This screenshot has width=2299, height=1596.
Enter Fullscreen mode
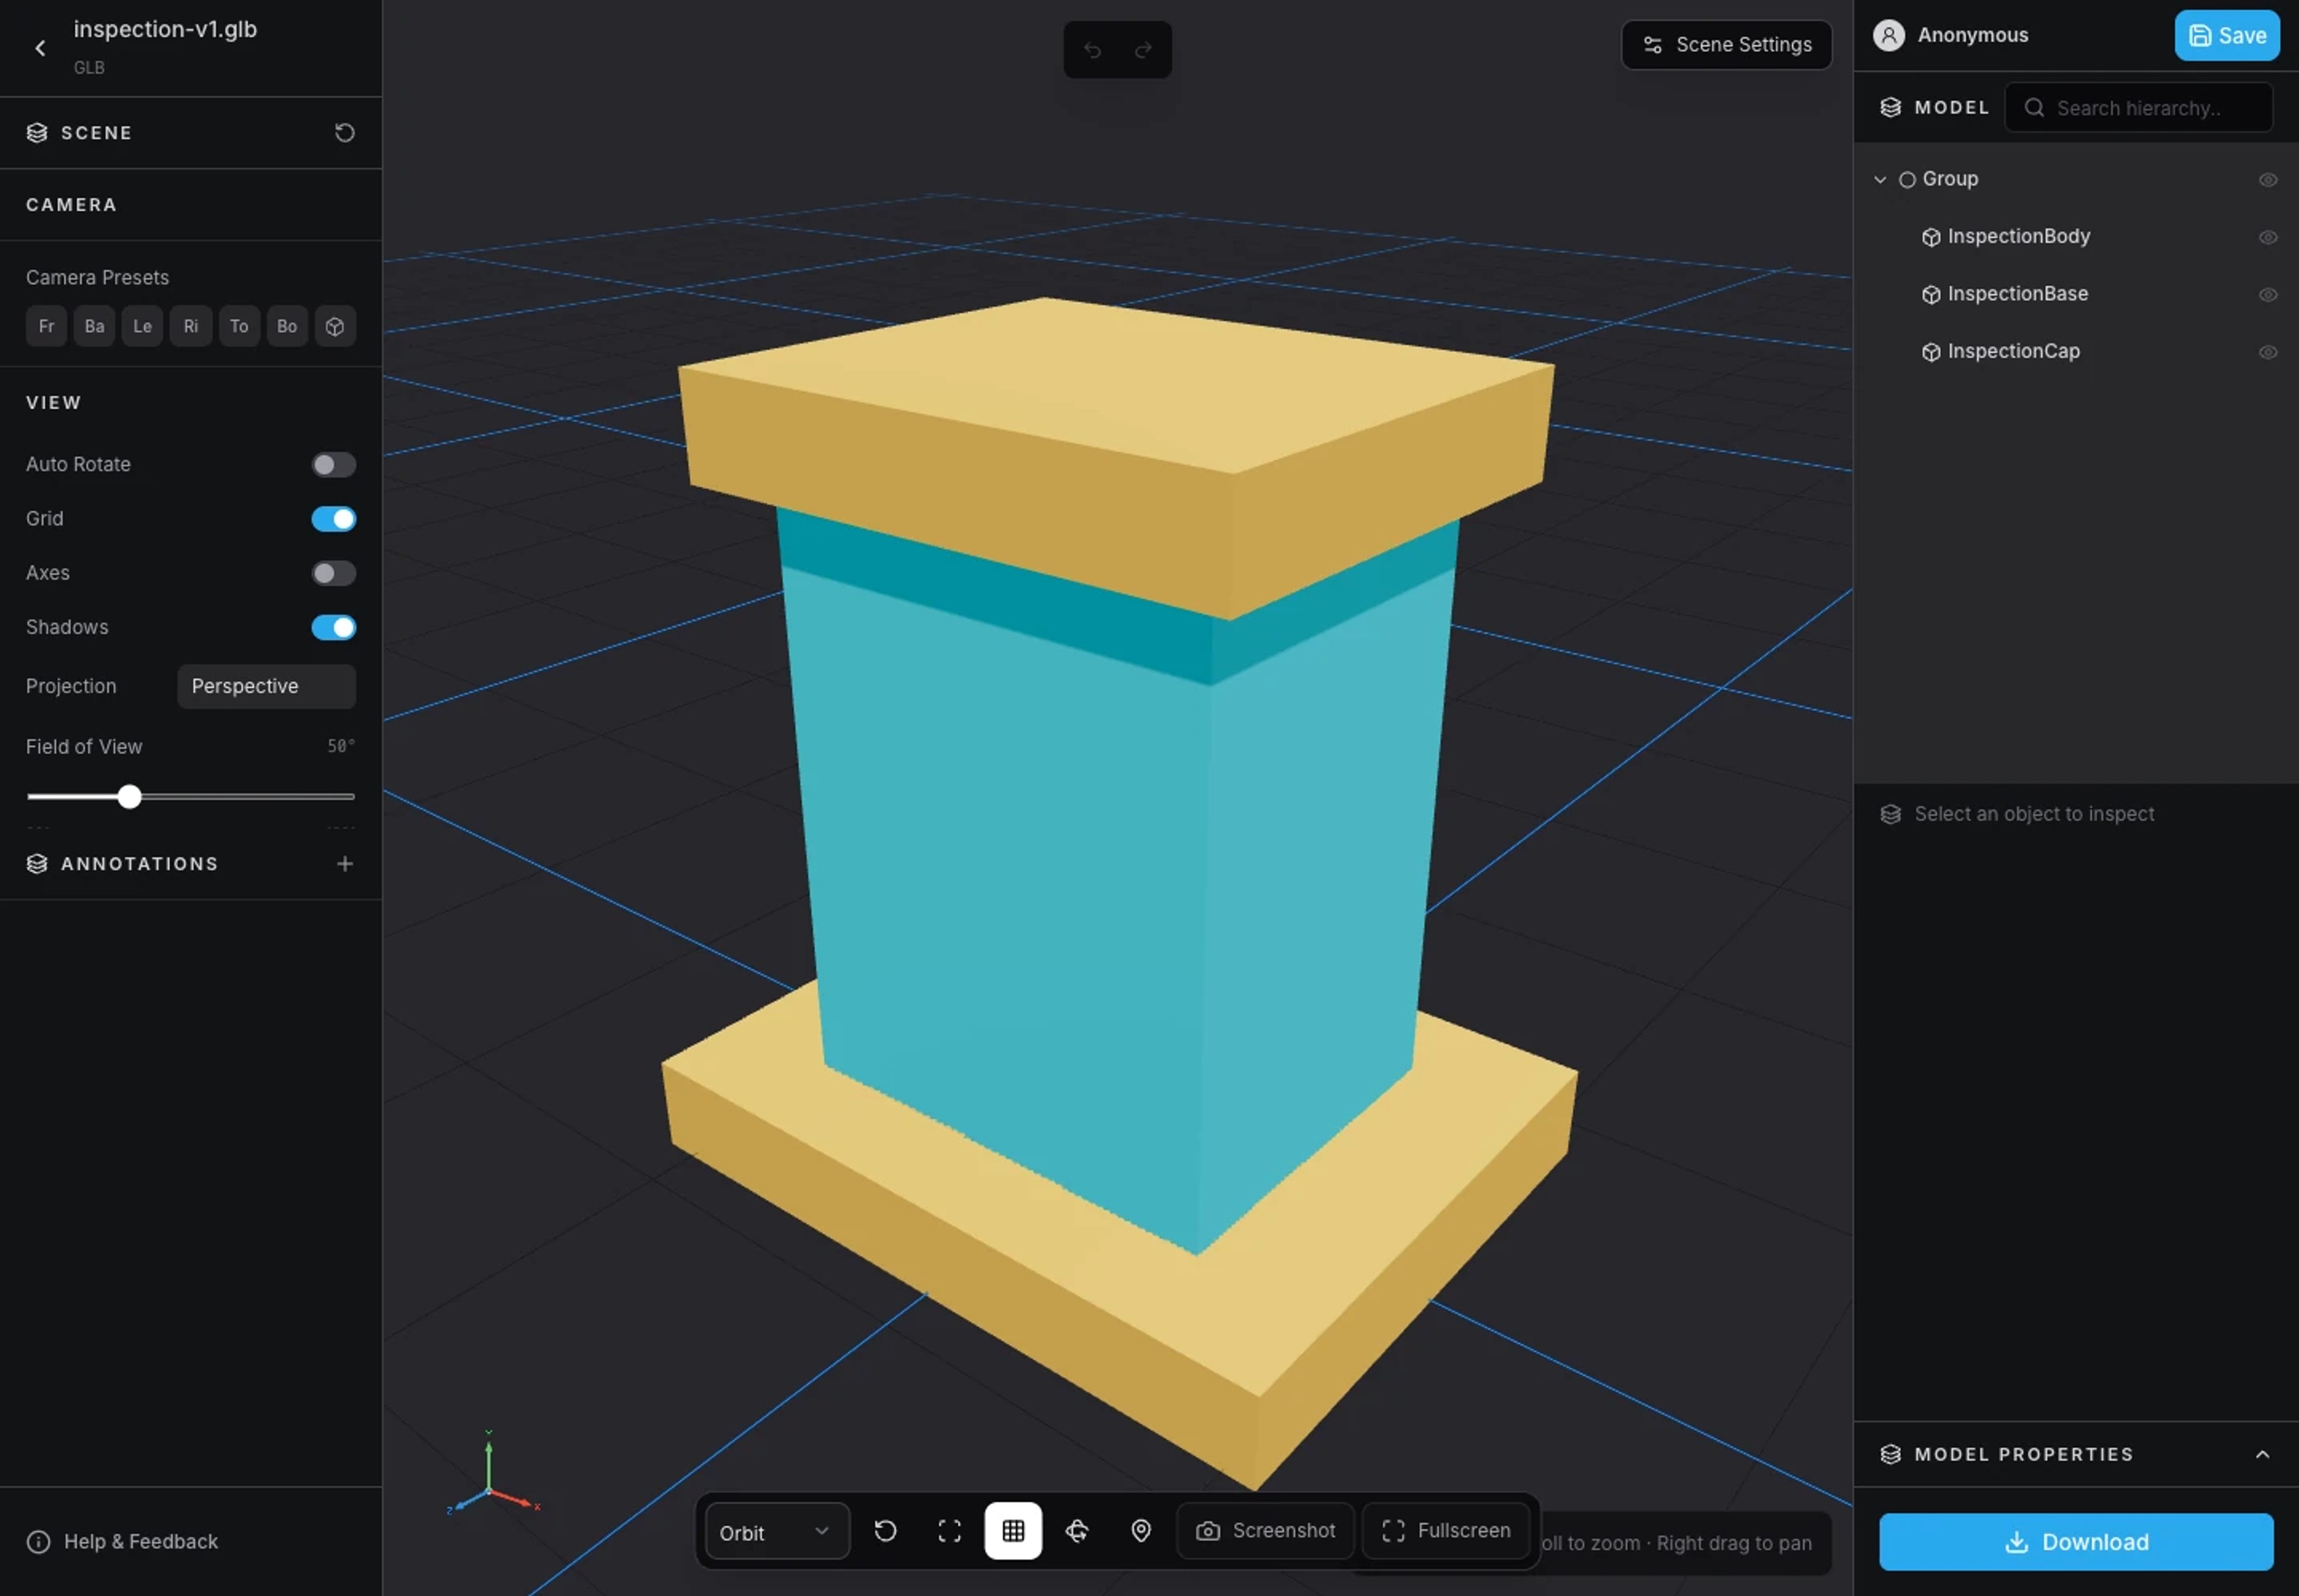pyautogui.click(x=1446, y=1531)
